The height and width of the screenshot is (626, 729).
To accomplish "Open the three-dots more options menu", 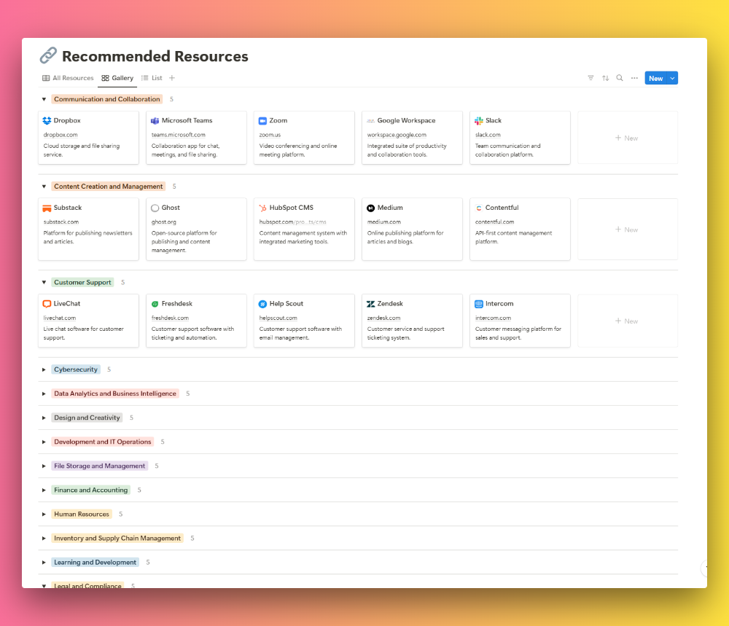I will (x=634, y=78).
